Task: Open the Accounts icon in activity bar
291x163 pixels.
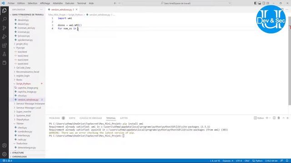Action: (x=4, y=145)
